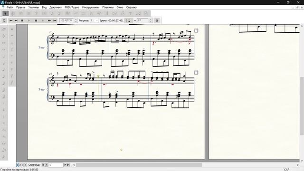Image resolution: width=304 pixels, height=171 pixels.
Task: Click the measure position field
Action: pos(66,20)
